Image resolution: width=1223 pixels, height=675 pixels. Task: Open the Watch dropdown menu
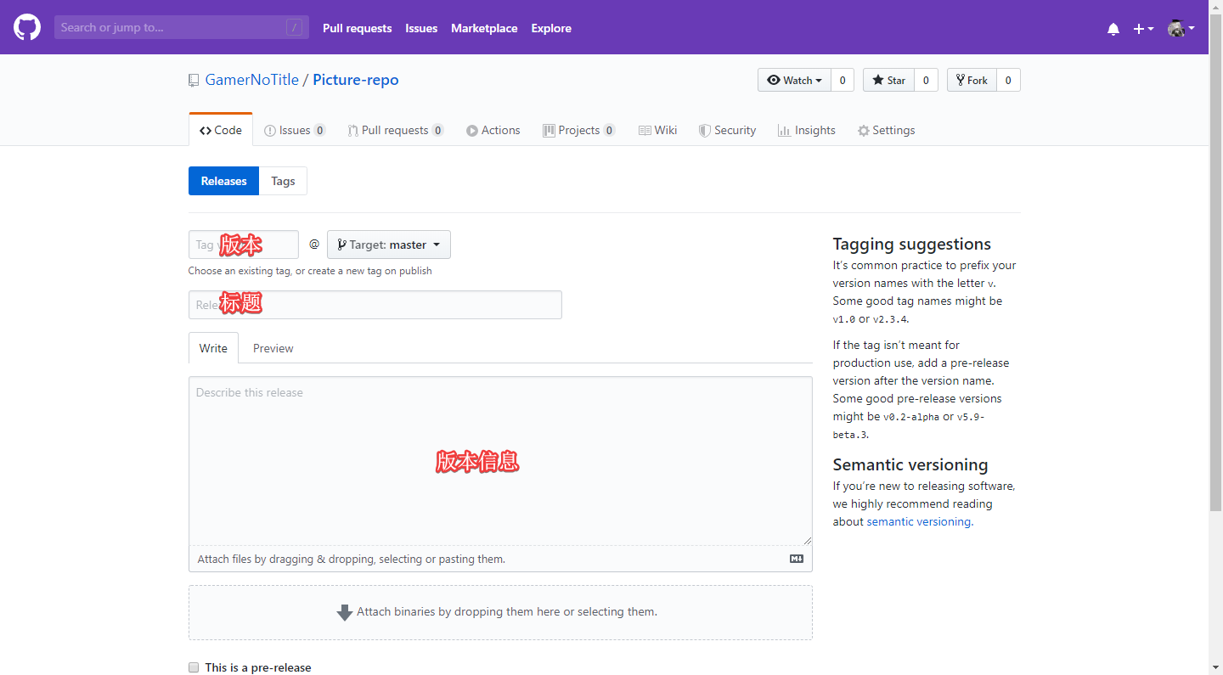[x=793, y=79]
